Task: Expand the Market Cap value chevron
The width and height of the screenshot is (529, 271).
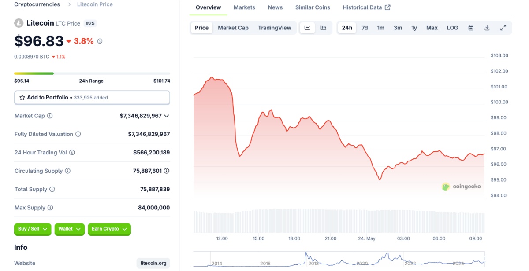Action: tap(167, 116)
